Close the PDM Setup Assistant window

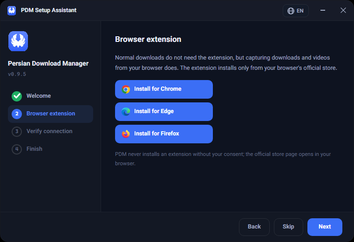(x=343, y=10)
